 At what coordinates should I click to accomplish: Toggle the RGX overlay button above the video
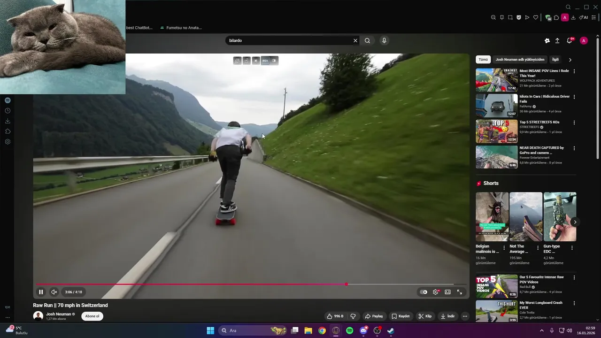tap(265, 61)
